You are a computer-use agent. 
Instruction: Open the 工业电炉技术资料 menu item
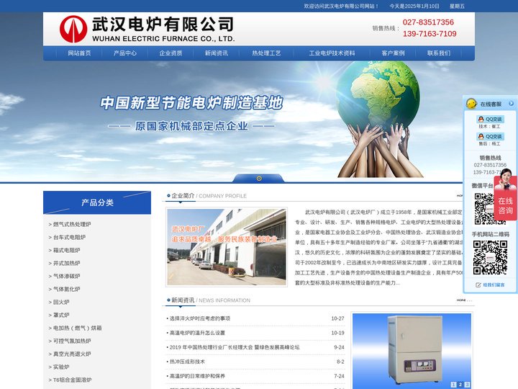click(x=332, y=53)
